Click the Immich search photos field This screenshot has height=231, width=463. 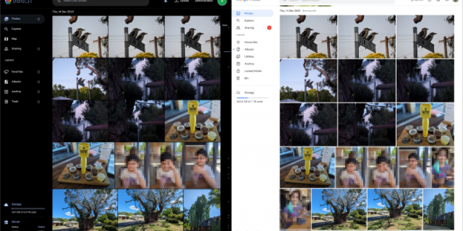click(x=101, y=2)
